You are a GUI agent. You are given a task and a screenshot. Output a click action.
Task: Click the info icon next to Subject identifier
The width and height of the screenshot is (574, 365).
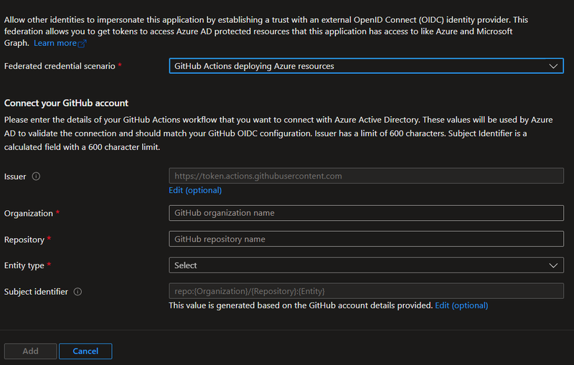coord(77,292)
